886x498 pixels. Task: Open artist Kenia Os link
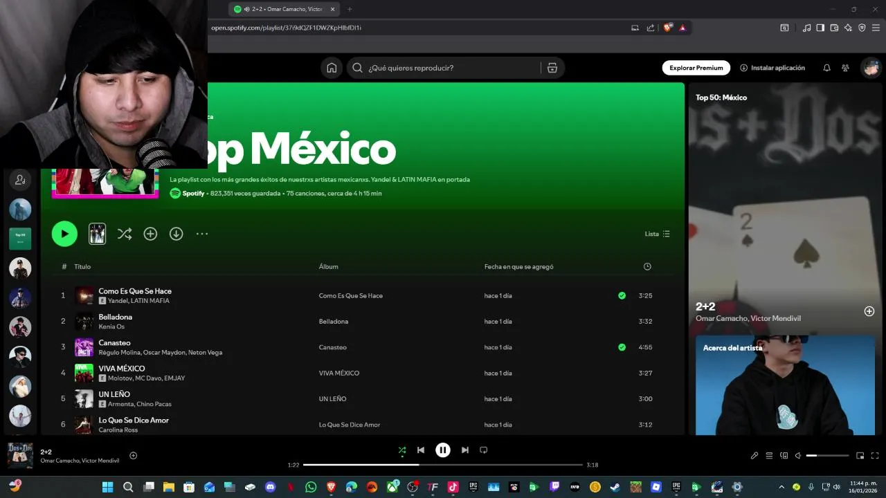pyautogui.click(x=111, y=326)
